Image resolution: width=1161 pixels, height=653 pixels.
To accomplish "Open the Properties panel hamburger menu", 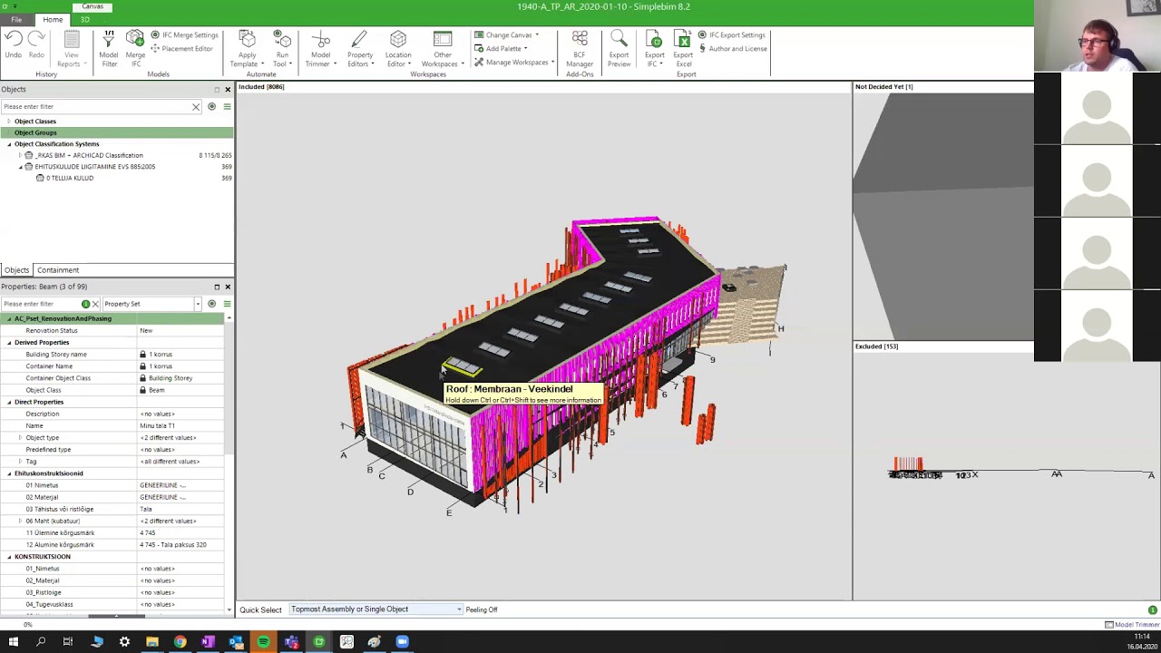I will [x=227, y=304].
